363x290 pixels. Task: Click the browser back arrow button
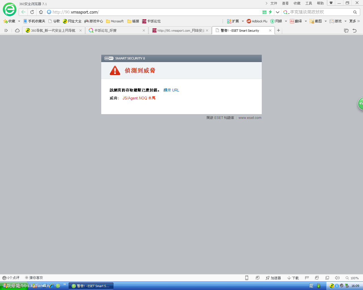(23, 12)
